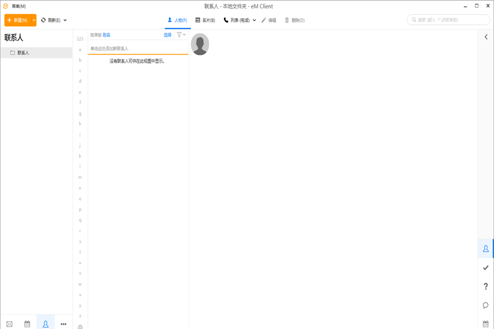
Task: Show contact details icon in right sidebar
Action: (x=486, y=249)
